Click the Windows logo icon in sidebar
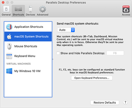 (9, 71)
